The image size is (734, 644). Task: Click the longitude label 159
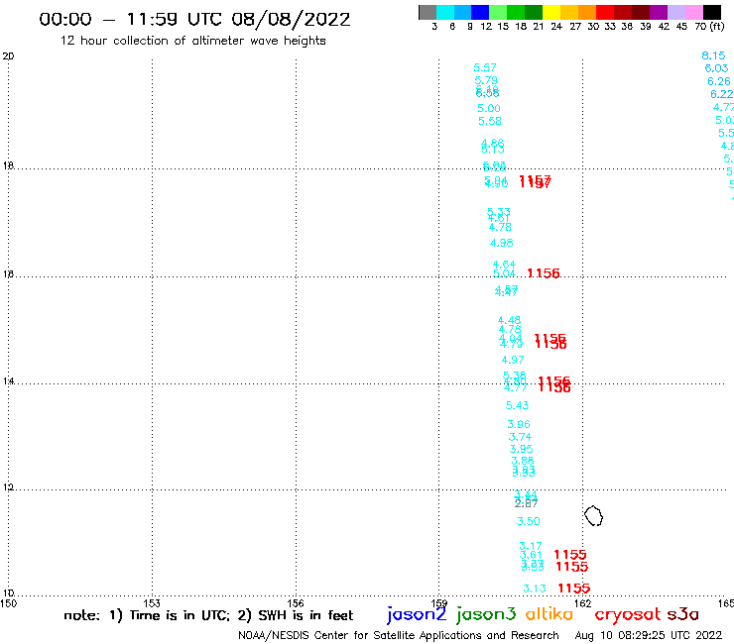439,603
